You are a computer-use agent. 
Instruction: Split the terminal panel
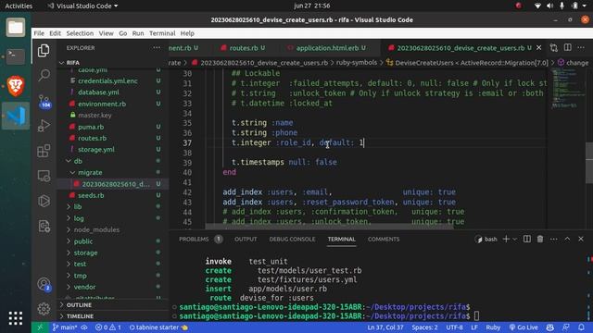point(527,239)
